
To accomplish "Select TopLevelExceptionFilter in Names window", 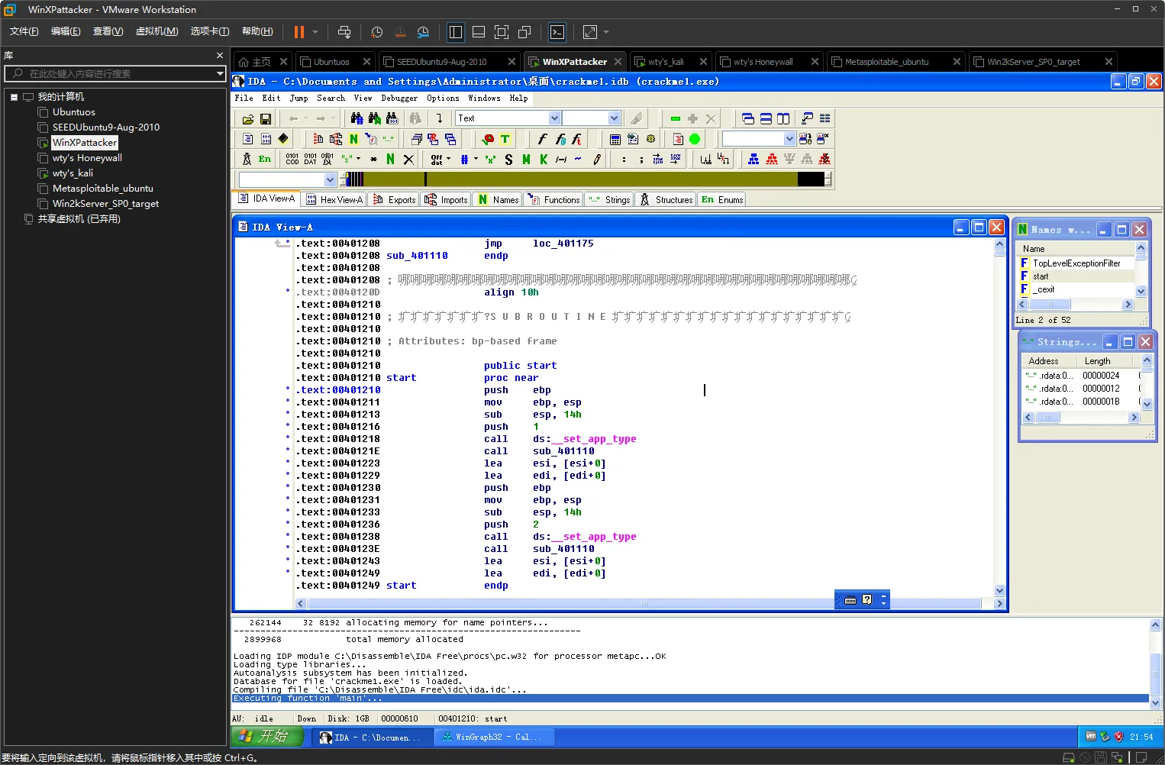I will [1076, 263].
